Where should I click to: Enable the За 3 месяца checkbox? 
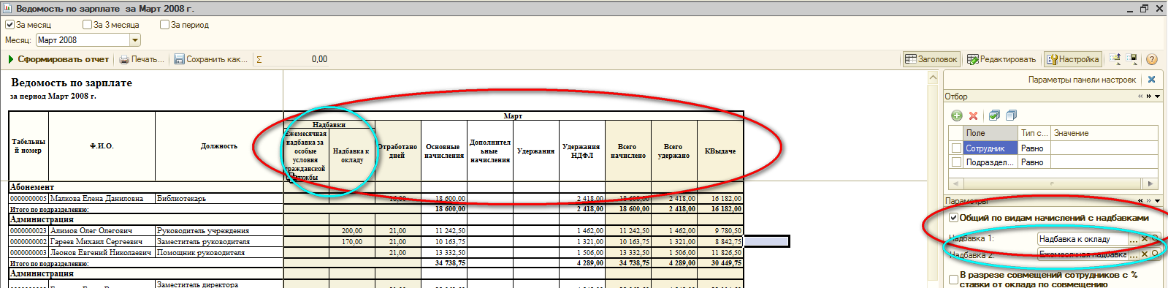coord(88,25)
